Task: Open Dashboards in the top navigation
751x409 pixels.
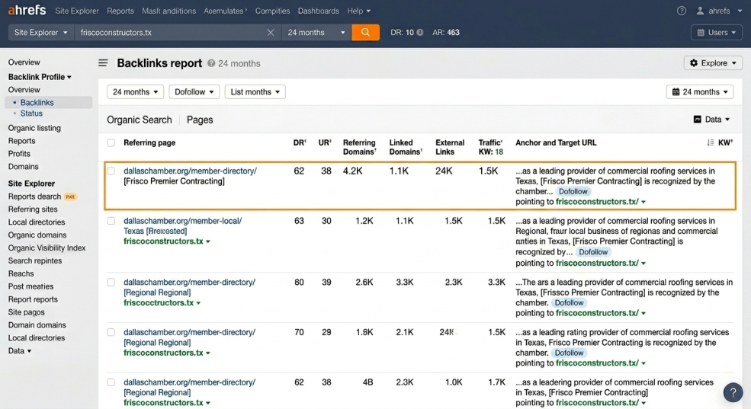Action: point(319,11)
